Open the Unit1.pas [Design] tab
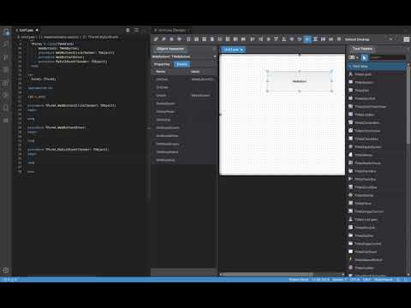411x308 pixels. (x=172, y=30)
